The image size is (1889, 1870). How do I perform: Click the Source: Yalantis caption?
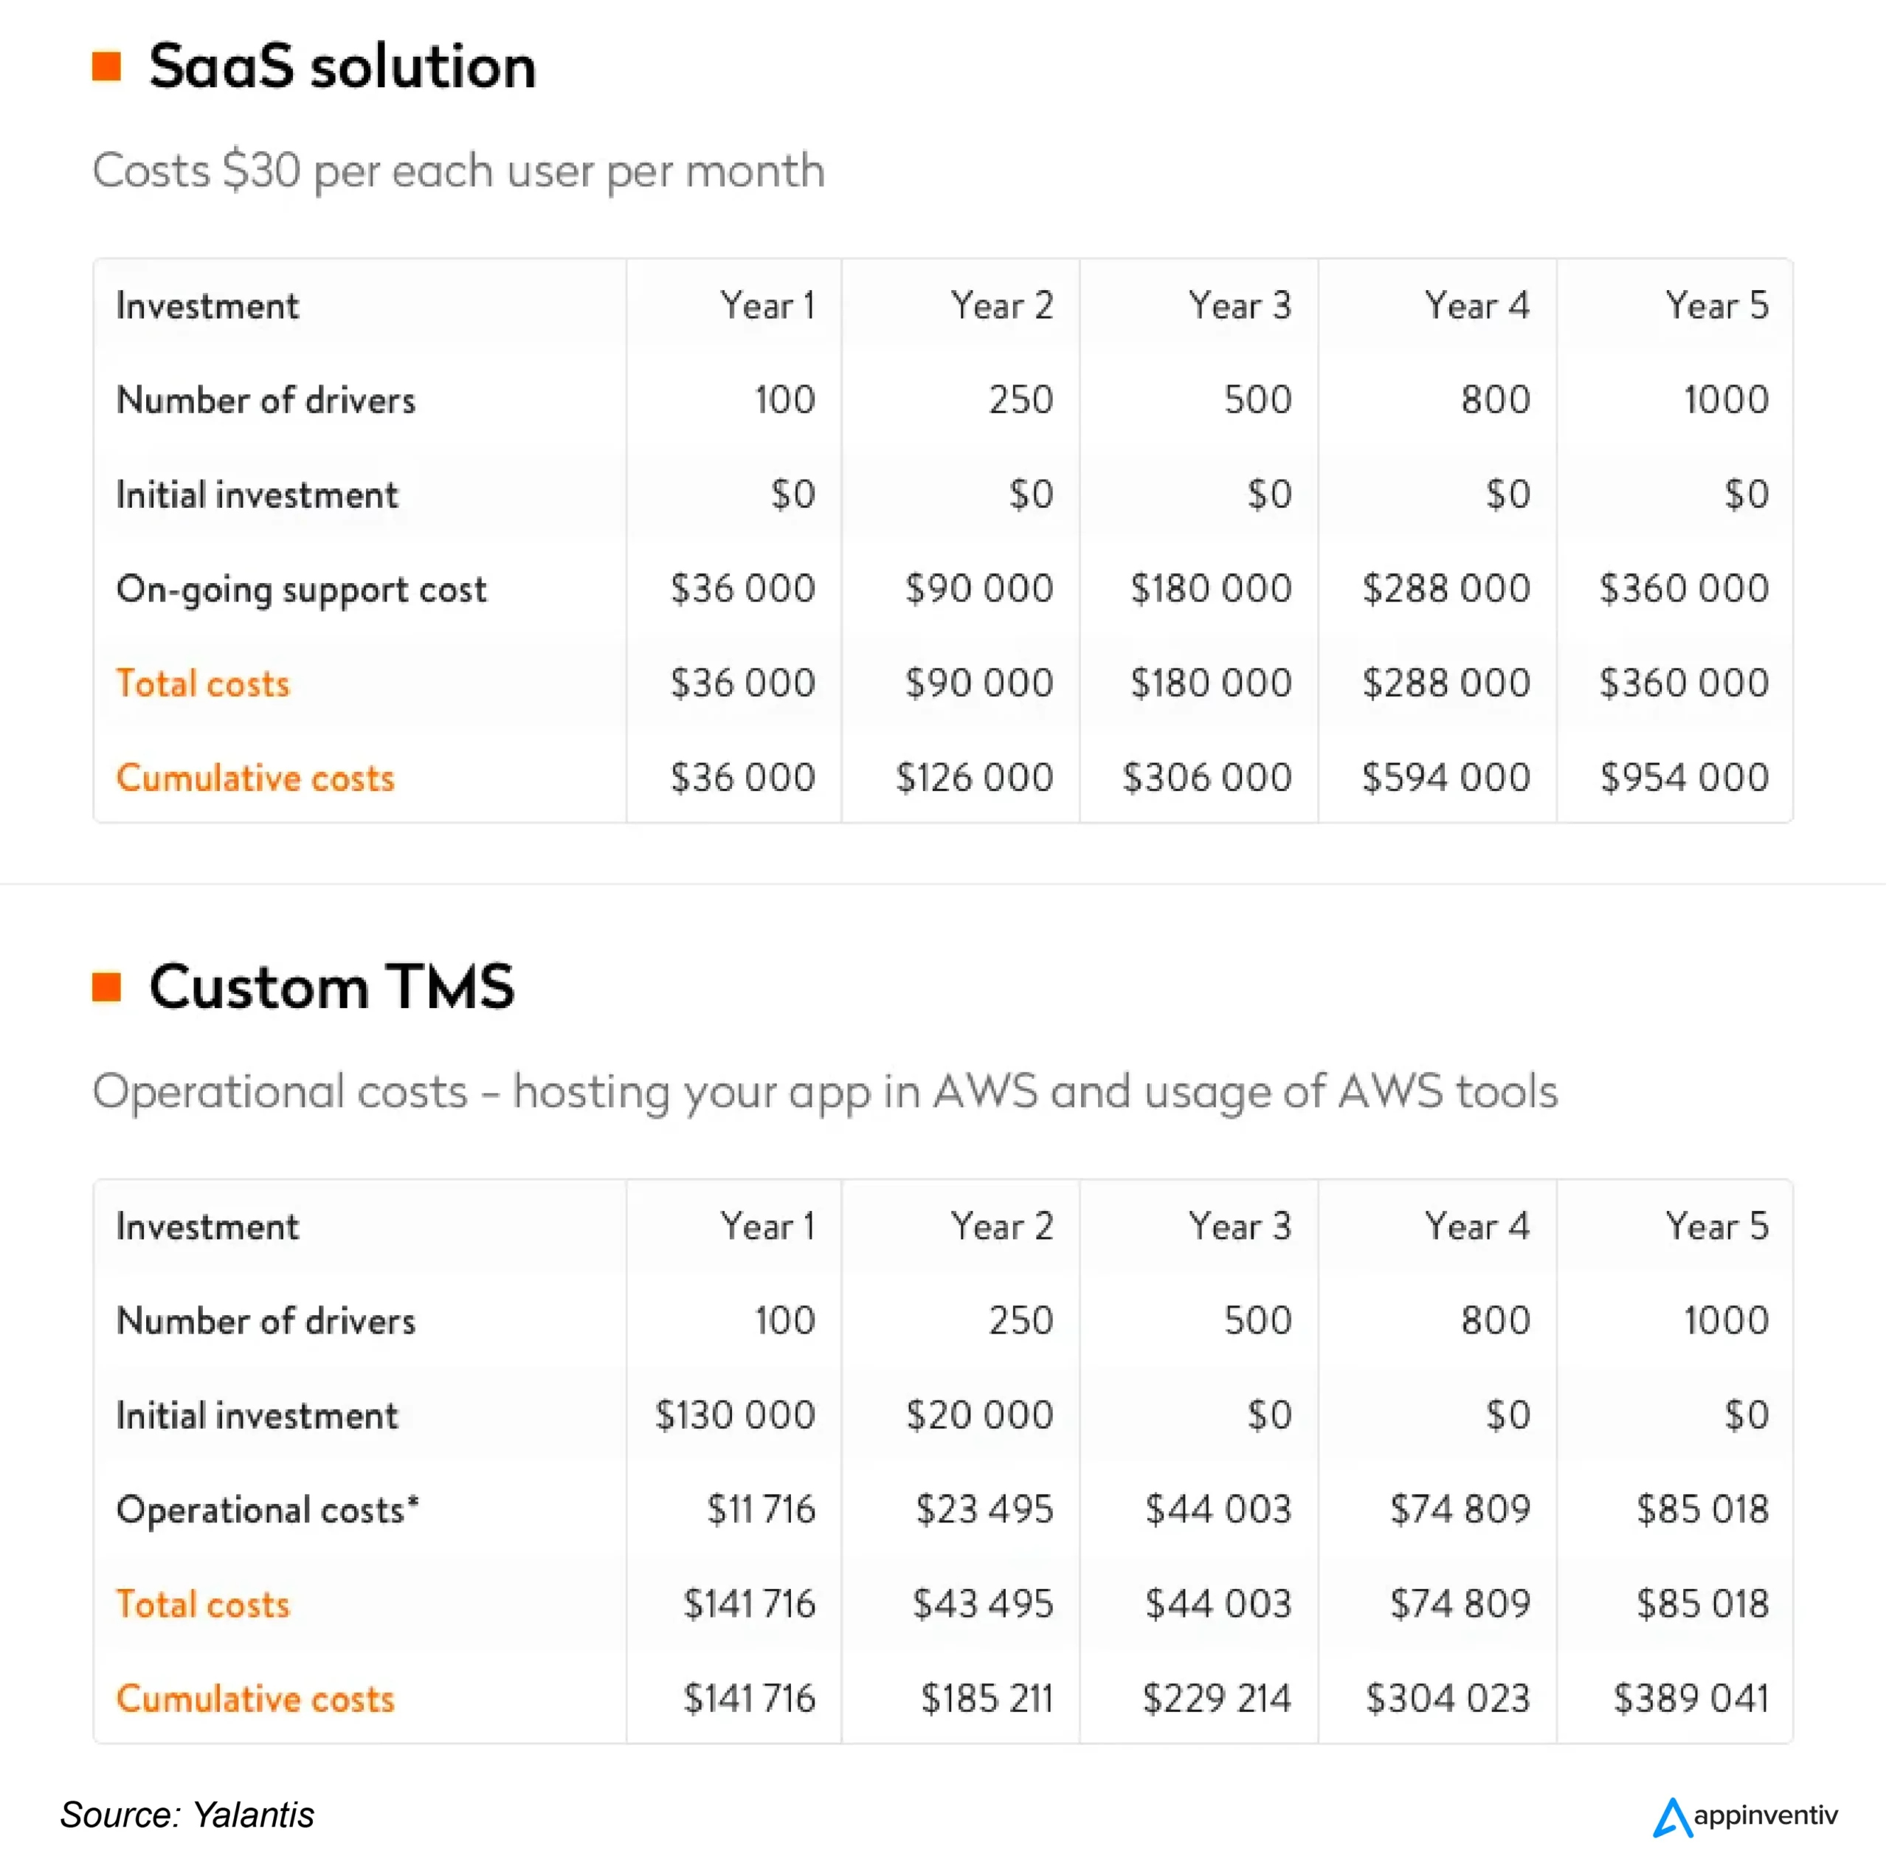pyautogui.click(x=187, y=1815)
